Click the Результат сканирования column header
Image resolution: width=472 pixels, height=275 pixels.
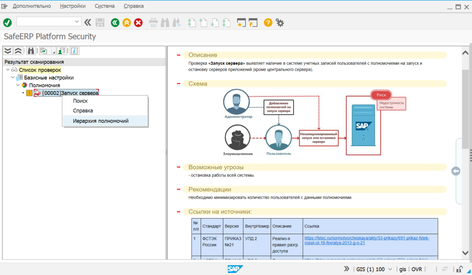pyautogui.click(x=84, y=62)
